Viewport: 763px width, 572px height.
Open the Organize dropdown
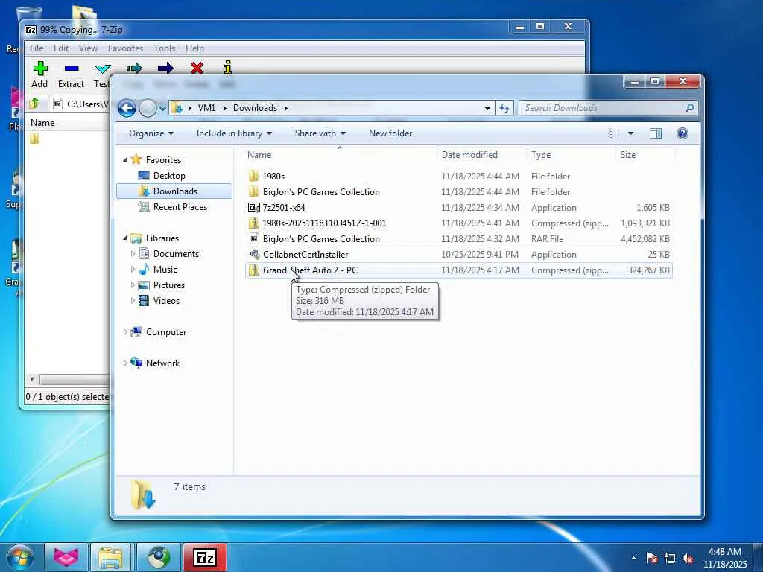[151, 133]
